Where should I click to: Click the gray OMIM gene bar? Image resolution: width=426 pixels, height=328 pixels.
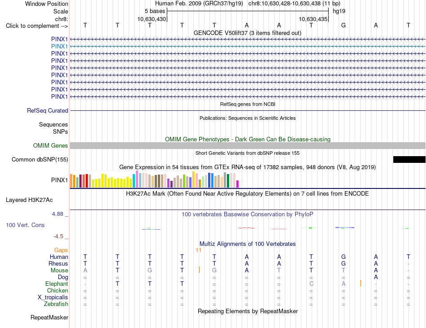pos(248,146)
